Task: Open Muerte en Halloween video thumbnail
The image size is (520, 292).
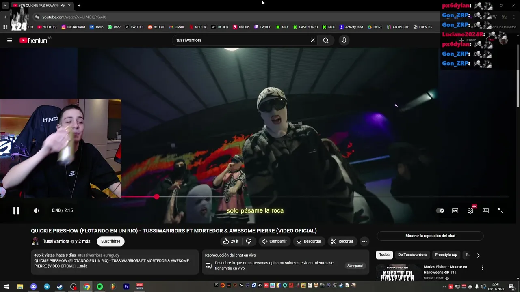Action: [398, 273]
